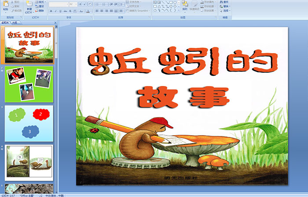The height and width of the screenshot is (197, 308).
Task: Select slide 2 thumbnail with three photos
Action: [x=29, y=84]
